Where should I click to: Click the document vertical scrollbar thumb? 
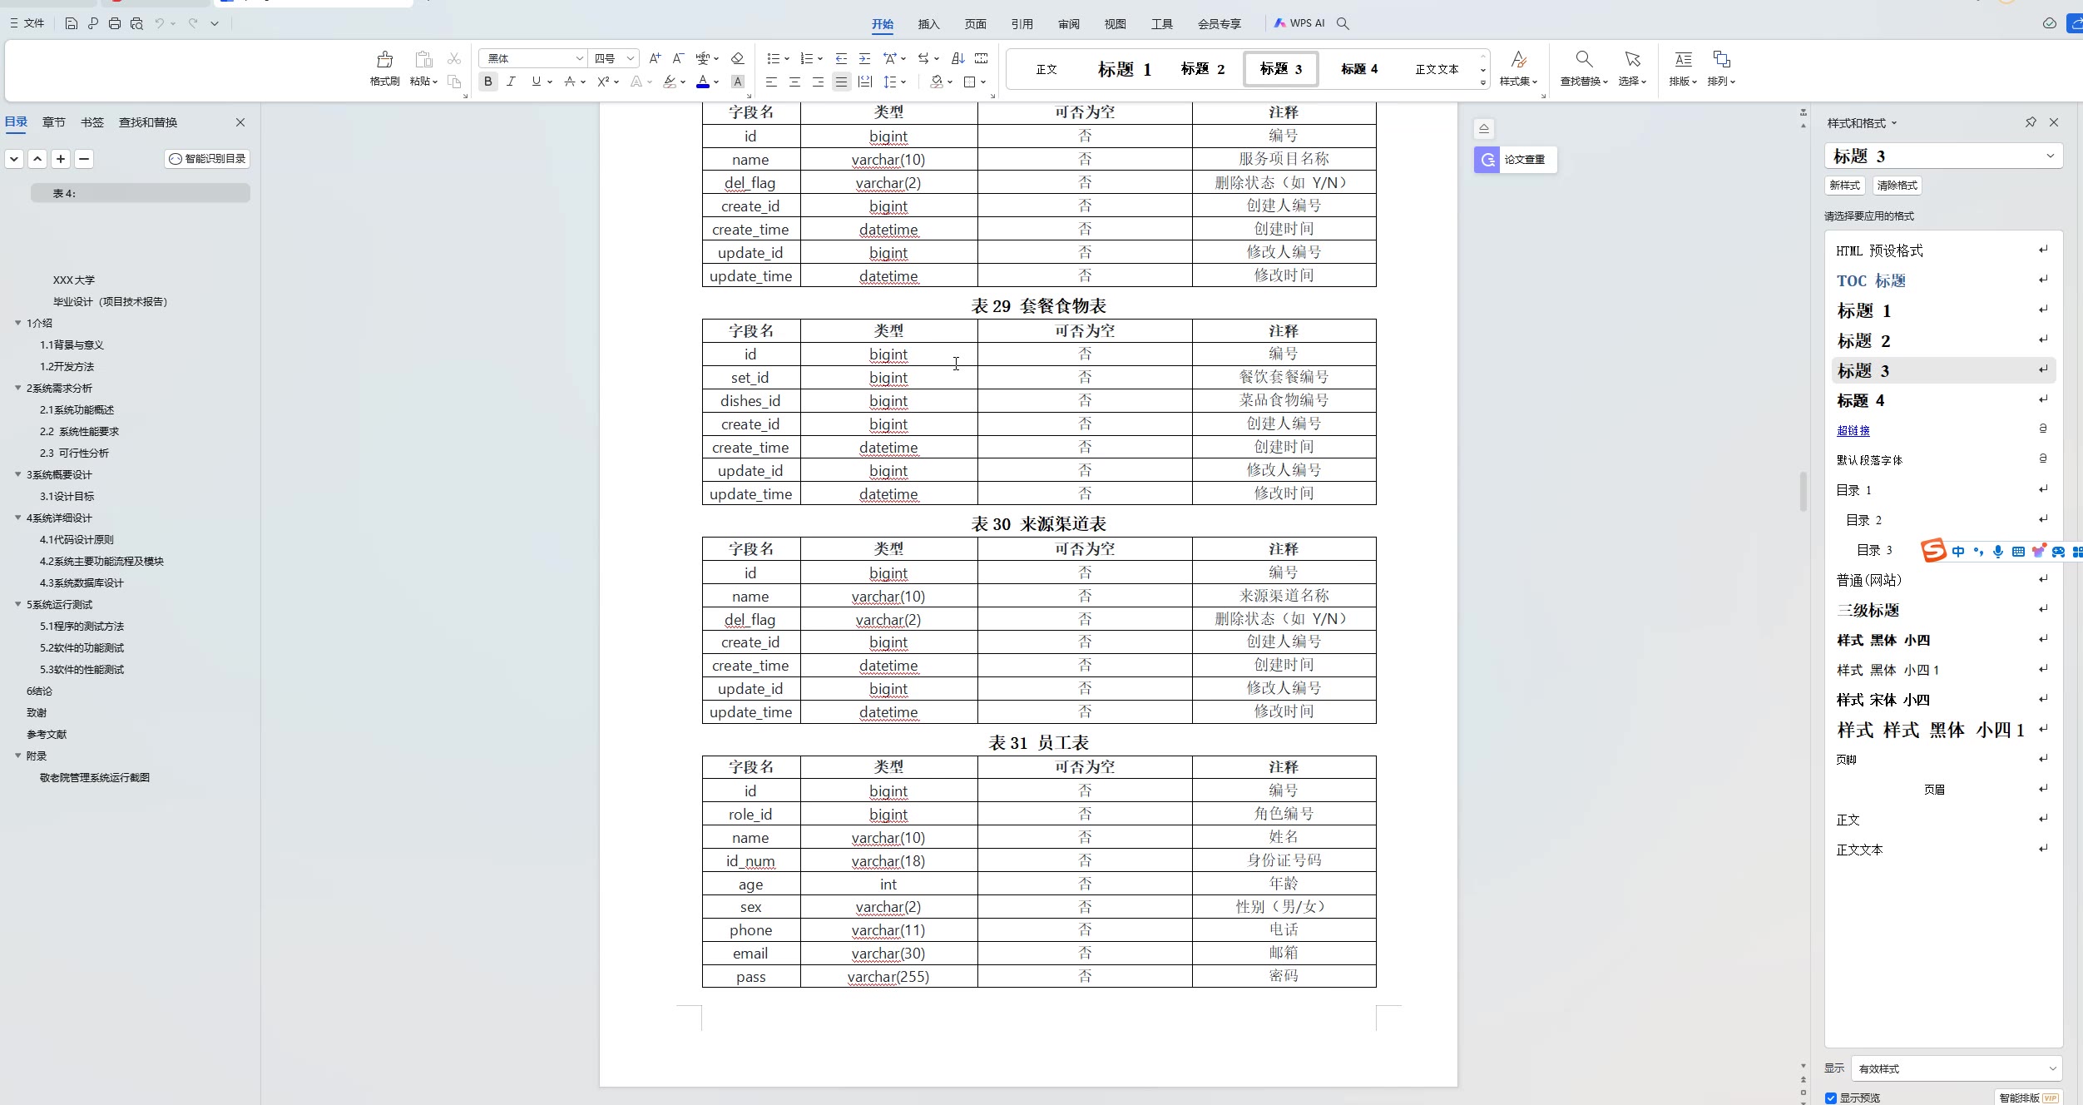1803,491
